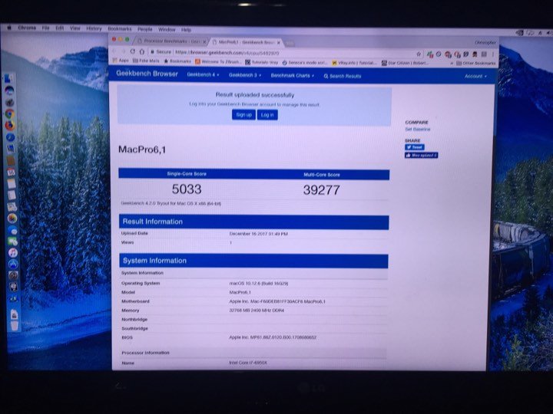553x414 pixels.
Task: Open the File menu
Action: (45, 28)
